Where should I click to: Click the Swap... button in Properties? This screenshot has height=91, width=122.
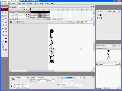tap(33, 81)
